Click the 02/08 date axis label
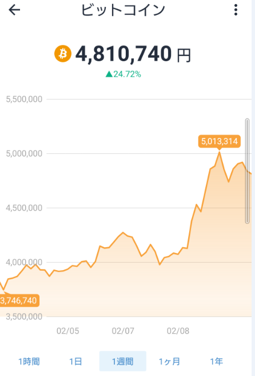This screenshot has height=376, width=255. 178,331
